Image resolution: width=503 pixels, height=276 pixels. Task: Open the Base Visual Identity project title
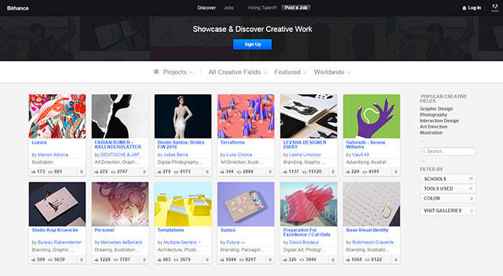pos(367,230)
